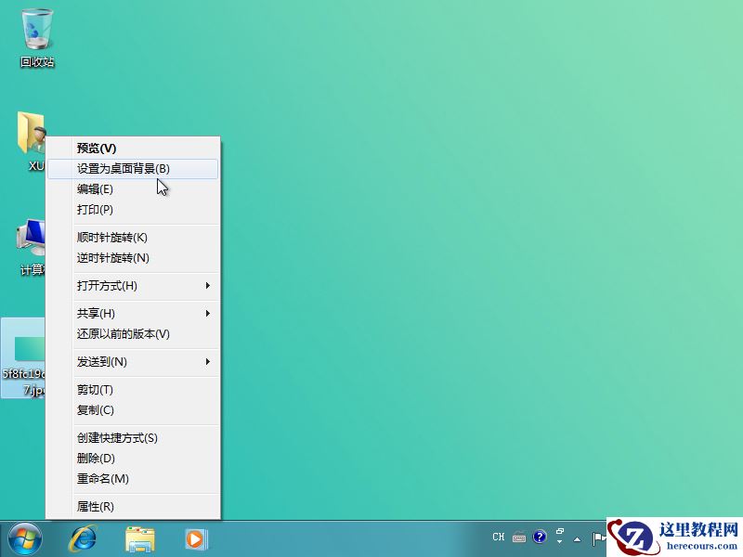
Task: Open Windows Explorer from the taskbar
Action: 139,538
